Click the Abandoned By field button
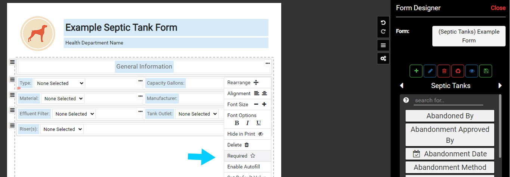 (449, 116)
